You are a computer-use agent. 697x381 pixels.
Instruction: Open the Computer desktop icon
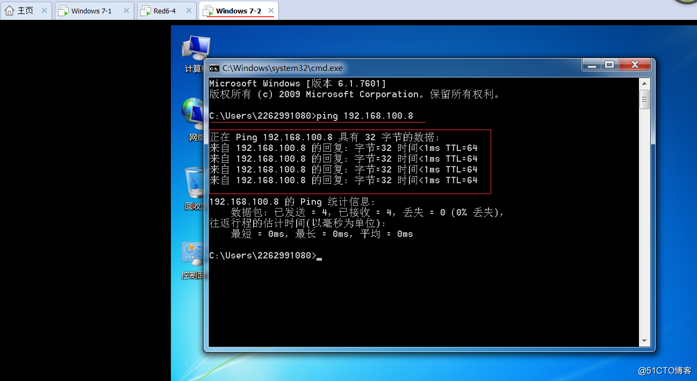(193, 54)
